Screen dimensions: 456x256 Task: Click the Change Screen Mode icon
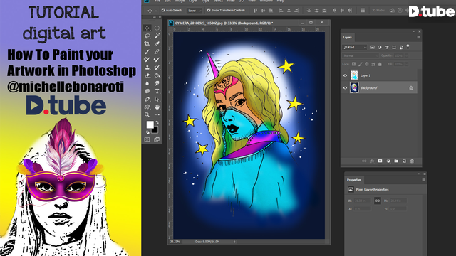coord(157,139)
